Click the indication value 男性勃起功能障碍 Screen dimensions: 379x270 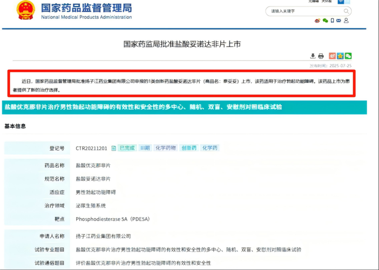[x=96, y=192]
